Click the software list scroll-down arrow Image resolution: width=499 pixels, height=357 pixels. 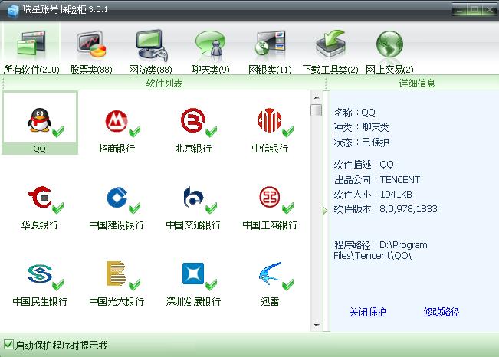317,325
